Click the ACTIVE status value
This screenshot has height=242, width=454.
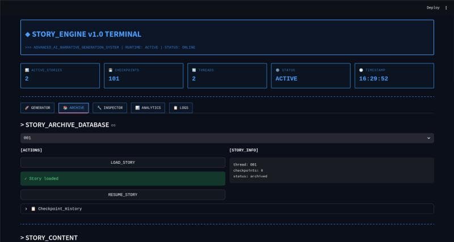(x=286, y=79)
